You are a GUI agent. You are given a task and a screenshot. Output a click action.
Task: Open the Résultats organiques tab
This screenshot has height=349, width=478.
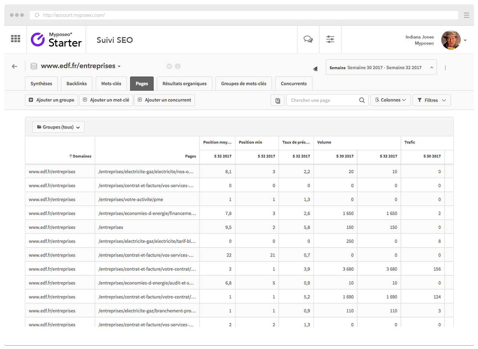pos(184,84)
